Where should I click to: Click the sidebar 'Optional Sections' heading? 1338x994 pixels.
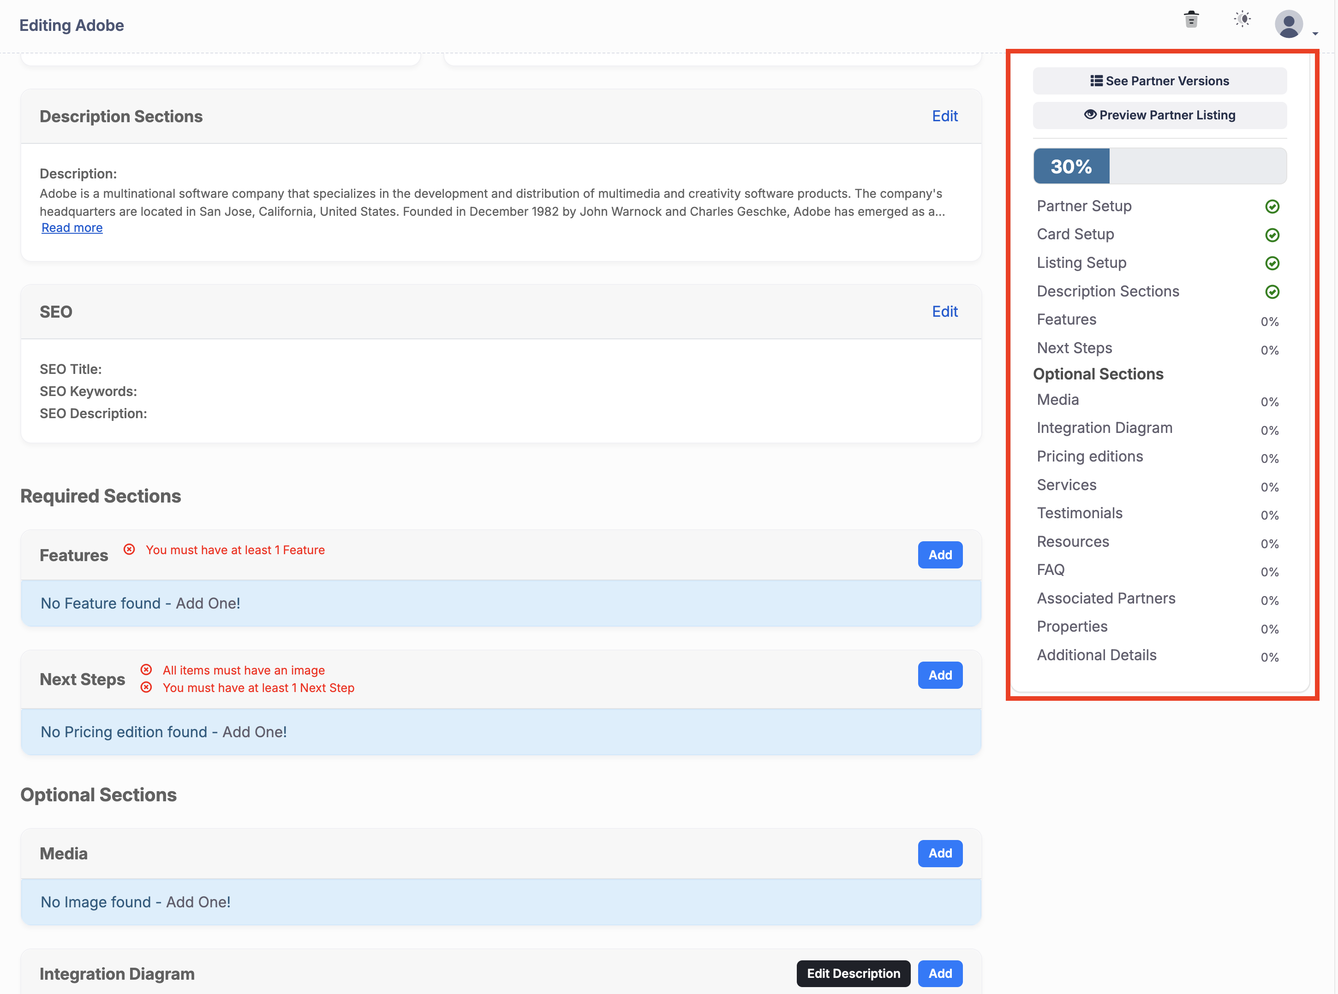[x=1098, y=373]
